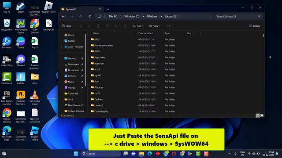This screenshot has width=282, height=158.
Task: Select the Epic Games Launcher icon
Action: pyautogui.click(x=7, y=98)
